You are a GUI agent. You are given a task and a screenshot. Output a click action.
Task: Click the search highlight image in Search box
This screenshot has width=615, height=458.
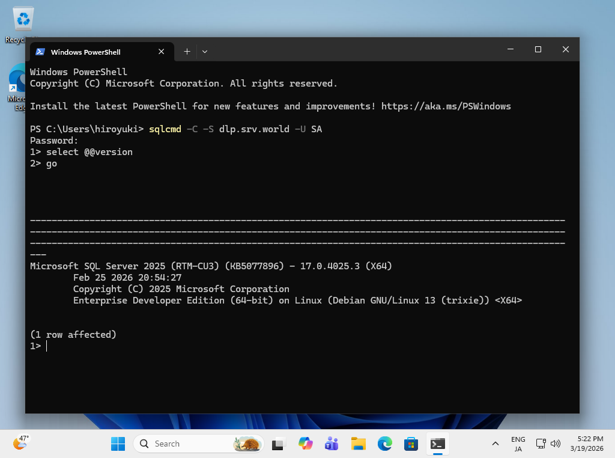[247, 444]
